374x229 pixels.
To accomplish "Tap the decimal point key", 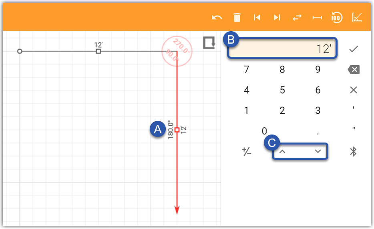I will (x=318, y=134).
